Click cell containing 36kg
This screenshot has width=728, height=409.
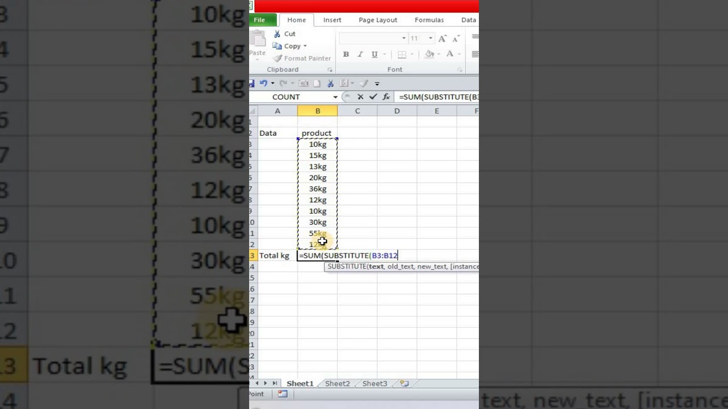point(317,189)
